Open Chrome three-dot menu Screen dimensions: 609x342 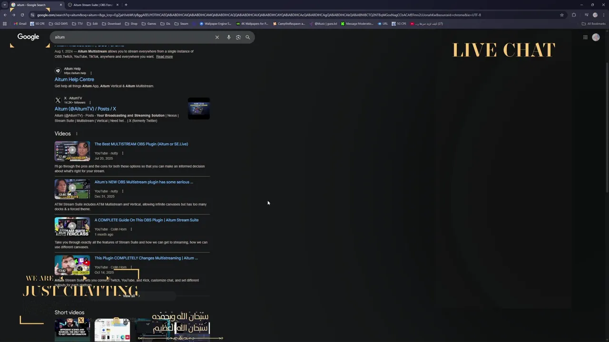(603, 15)
